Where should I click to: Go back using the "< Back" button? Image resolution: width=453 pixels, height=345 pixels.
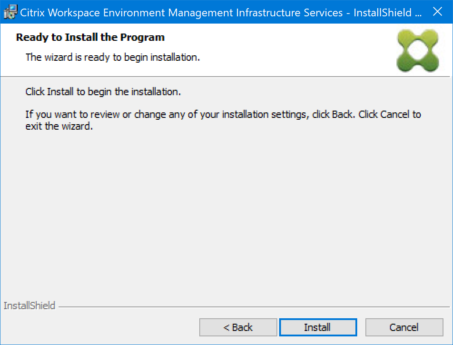238,327
